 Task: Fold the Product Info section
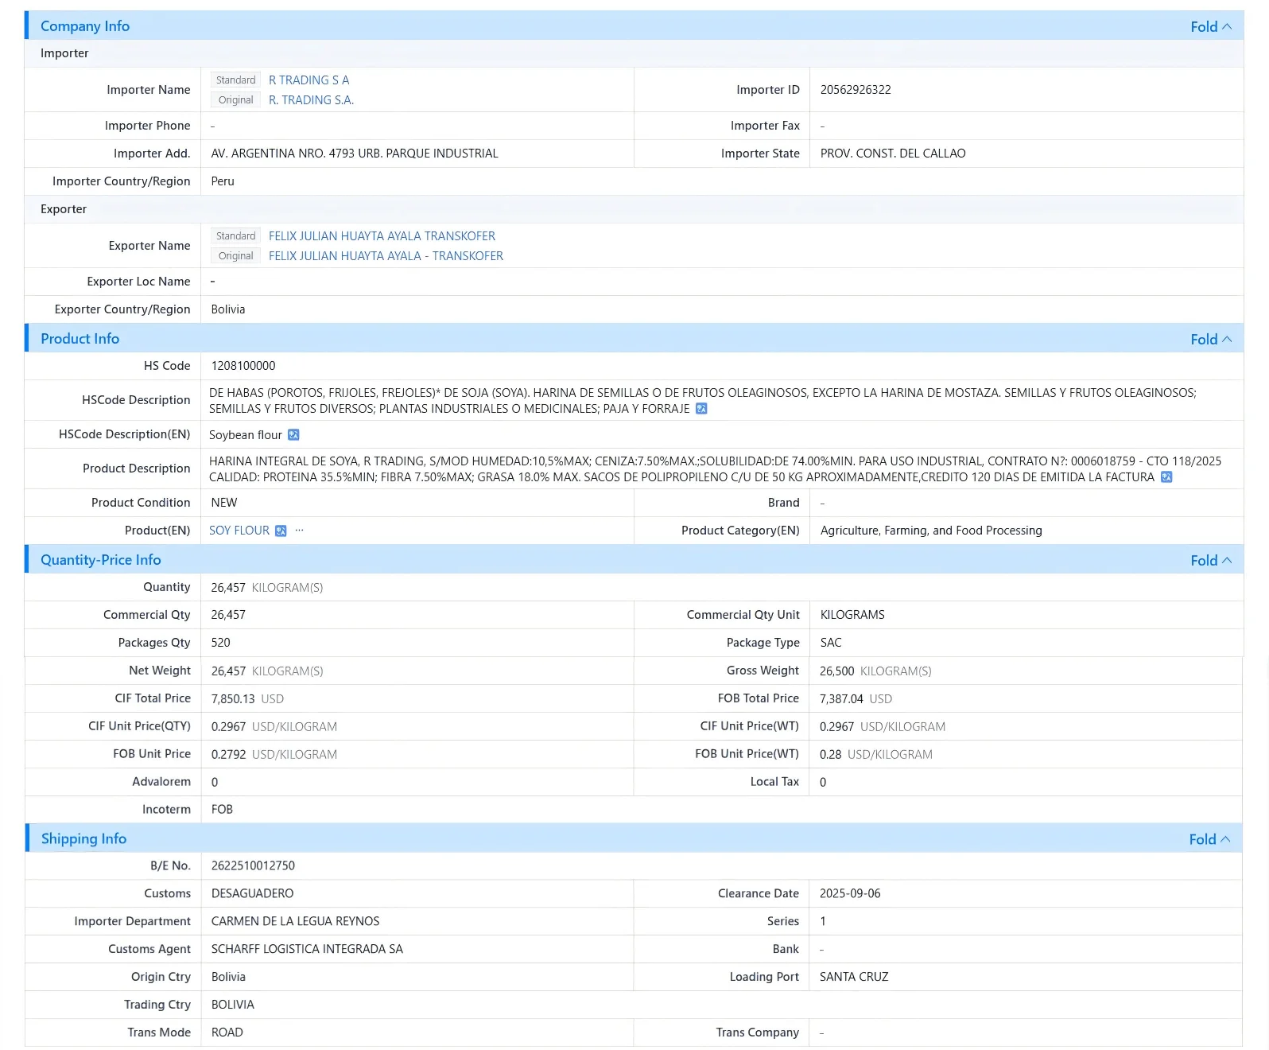[1210, 339]
